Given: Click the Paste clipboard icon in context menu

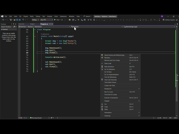Looking at the screenshot, I should tap(102, 109).
